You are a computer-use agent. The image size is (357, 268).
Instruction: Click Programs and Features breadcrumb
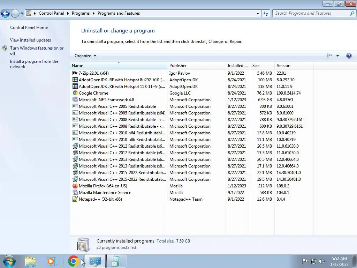pos(119,13)
